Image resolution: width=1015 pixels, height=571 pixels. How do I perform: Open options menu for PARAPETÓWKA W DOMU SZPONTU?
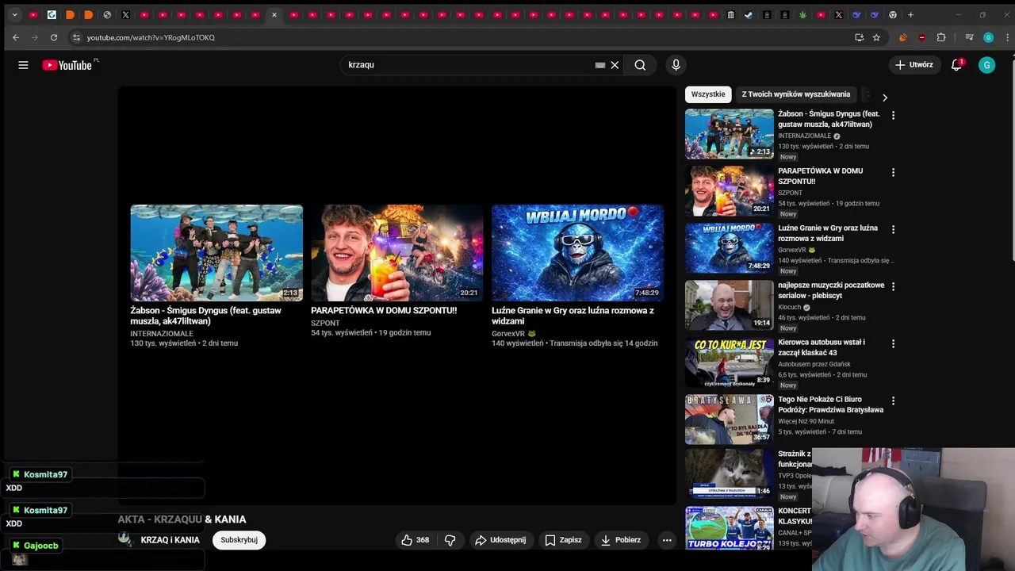pos(893,172)
